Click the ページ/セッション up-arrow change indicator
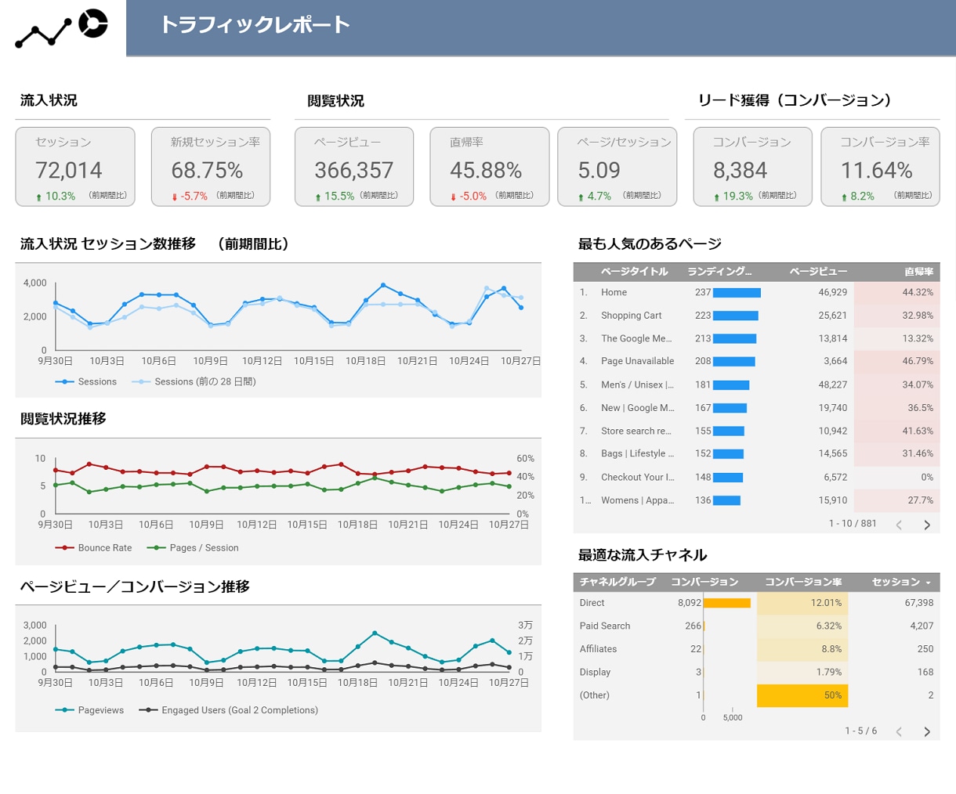The image size is (956, 794). pyautogui.click(x=581, y=197)
